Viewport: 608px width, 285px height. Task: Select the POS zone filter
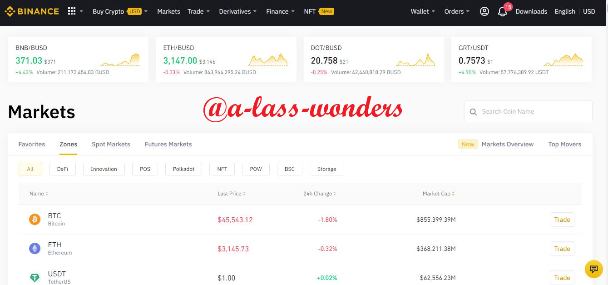tap(145, 169)
